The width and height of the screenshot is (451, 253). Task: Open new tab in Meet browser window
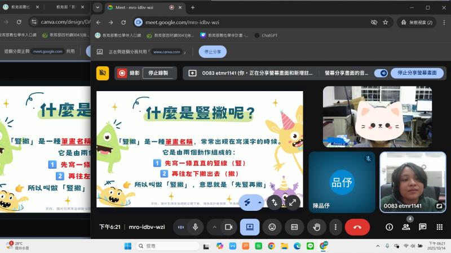point(193,7)
